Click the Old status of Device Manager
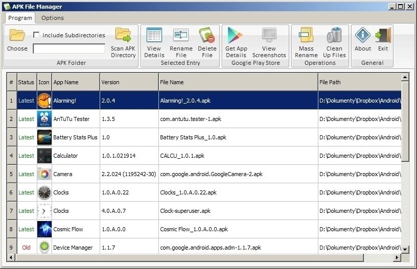This screenshot has height=269, width=417. [x=27, y=248]
